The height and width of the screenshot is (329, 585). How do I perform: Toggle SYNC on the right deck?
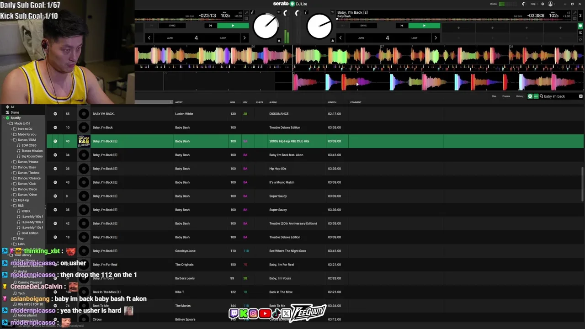pyautogui.click(x=363, y=26)
